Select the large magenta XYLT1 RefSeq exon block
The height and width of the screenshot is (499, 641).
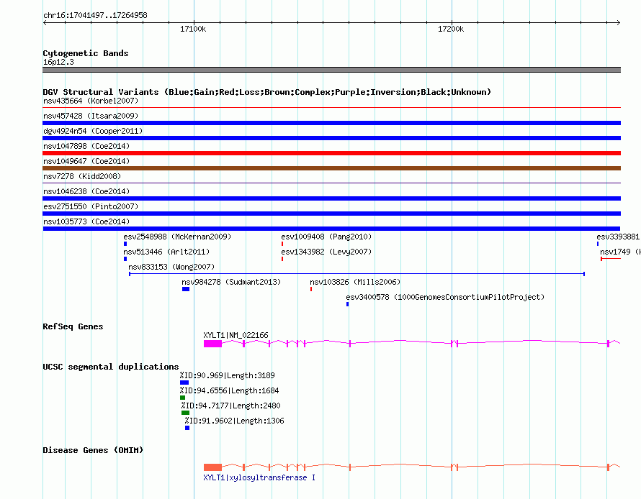[x=213, y=344]
